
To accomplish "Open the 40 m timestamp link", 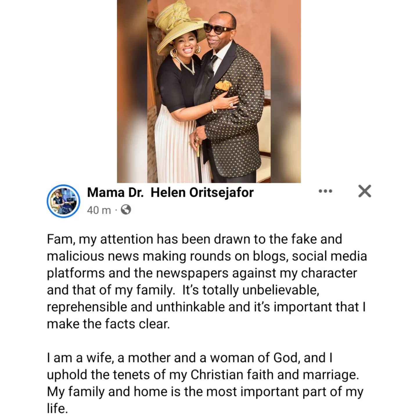I will click(x=99, y=210).
